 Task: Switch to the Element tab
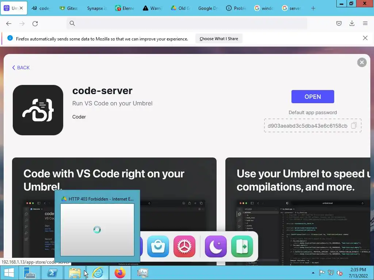pos(124,8)
